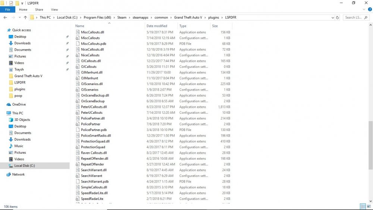Select Local Disk (C:) in sidebar
Viewport: 373px width, 210px height.
(25, 166)
